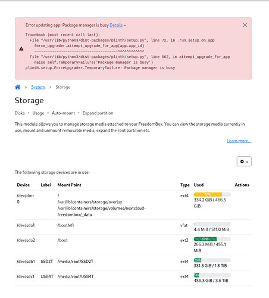
Task: Open the home icon in breadcrumb
Action: (x=18, y=87)
